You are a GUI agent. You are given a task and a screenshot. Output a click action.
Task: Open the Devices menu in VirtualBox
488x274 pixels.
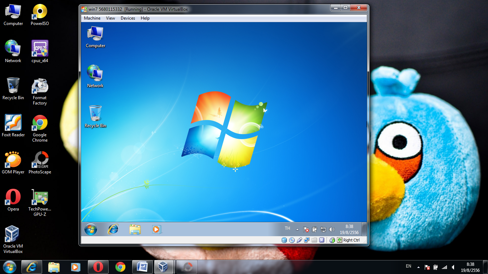(x=128, y=18)
